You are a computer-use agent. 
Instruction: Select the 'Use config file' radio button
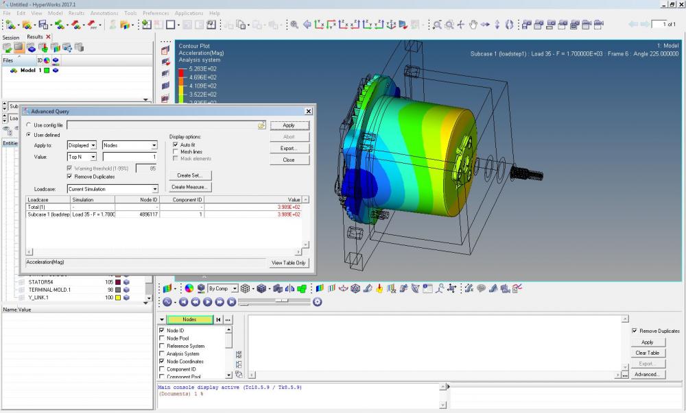coord(29,125)
